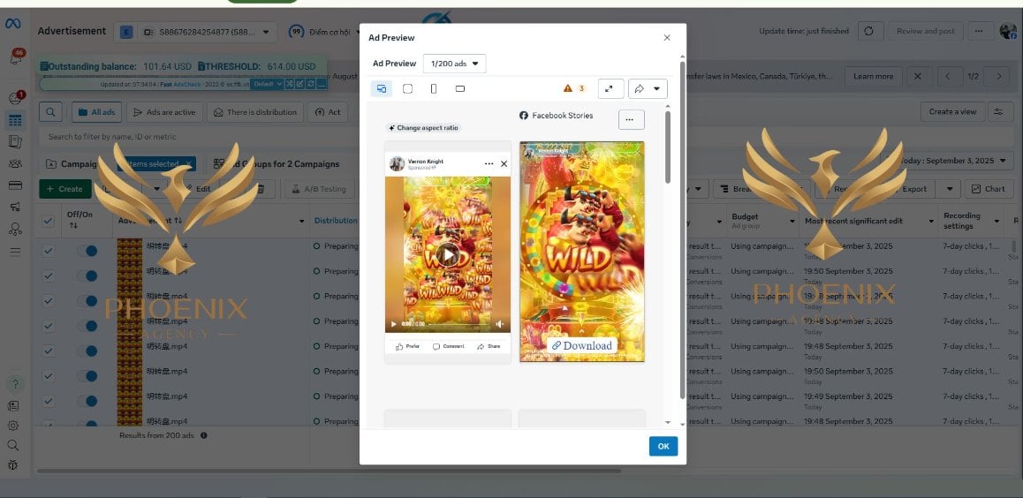Select the 'There is distribution' filter tab
This screenshot has width=1023, height=498.
(255, 112)
